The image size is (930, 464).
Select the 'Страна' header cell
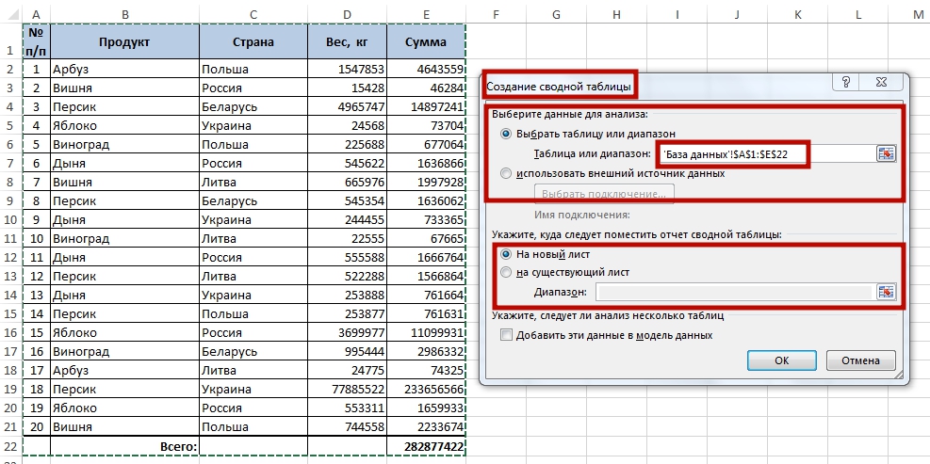[253, 42]
